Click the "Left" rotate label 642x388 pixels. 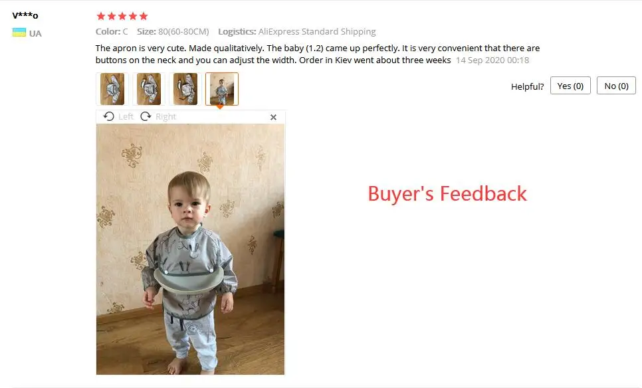click(x=126, y=117)
